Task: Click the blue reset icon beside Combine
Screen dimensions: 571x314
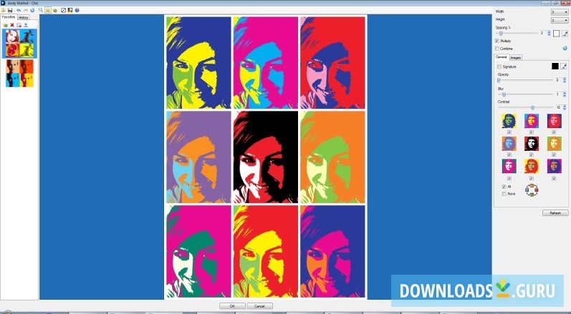Action: point(565,48)
